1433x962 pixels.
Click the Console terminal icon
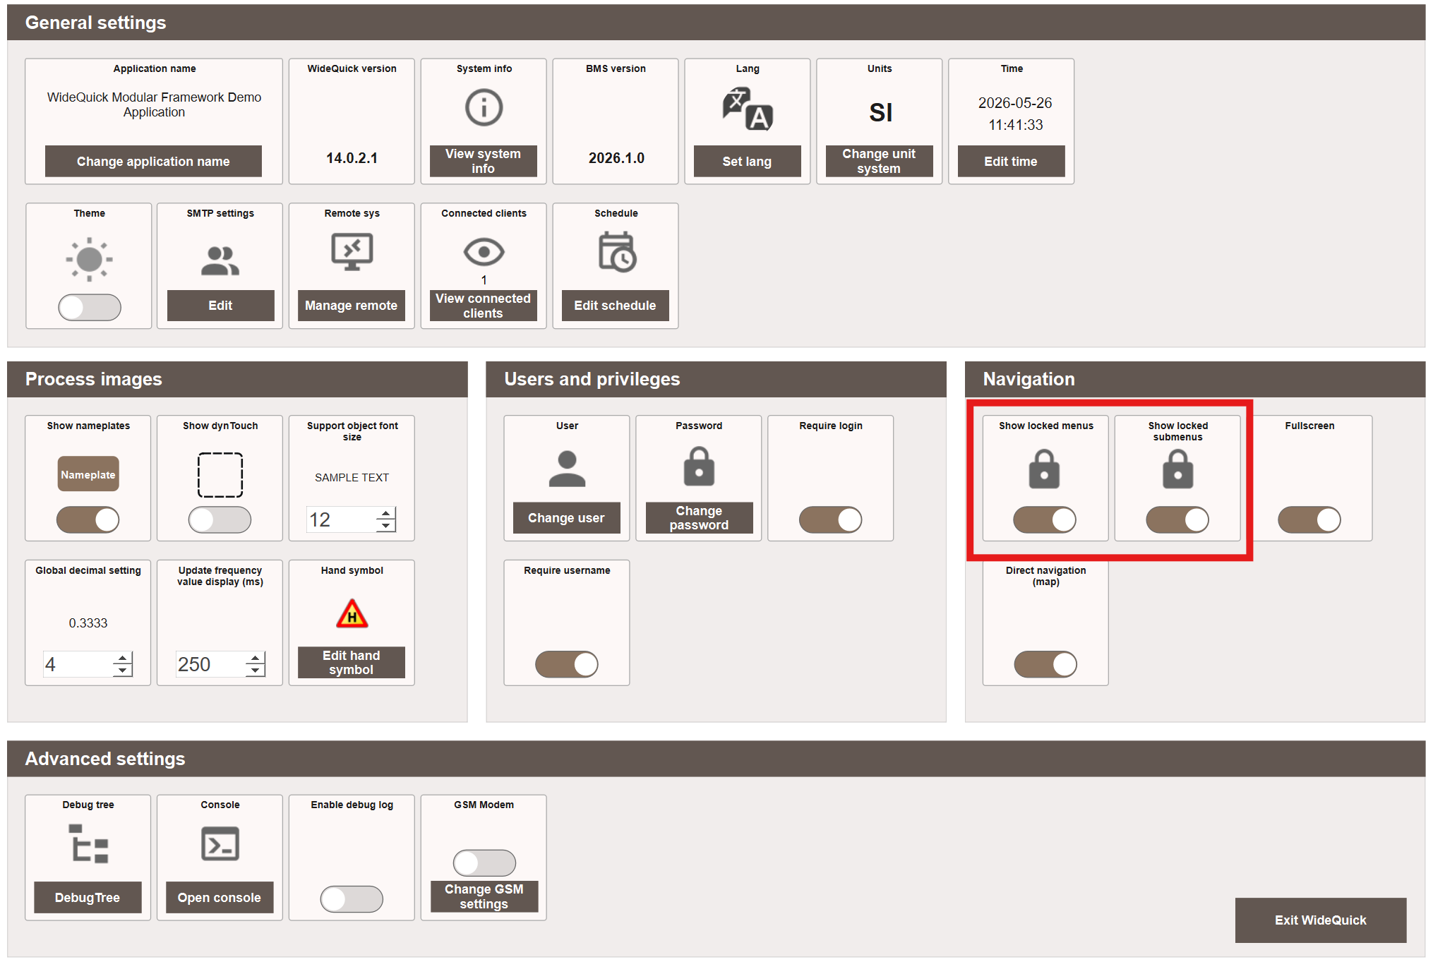pos(220,844)
